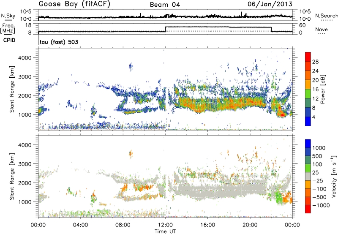338x234 pixels.
Task: Click the '16' tick on the Power scale
Action: tap(315, 90)
